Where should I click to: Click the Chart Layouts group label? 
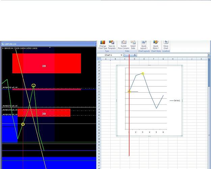point(144,51)
